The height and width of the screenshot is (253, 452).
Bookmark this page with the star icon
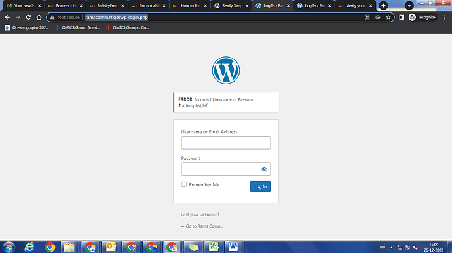pyautogui.click(x=388, y=17)
